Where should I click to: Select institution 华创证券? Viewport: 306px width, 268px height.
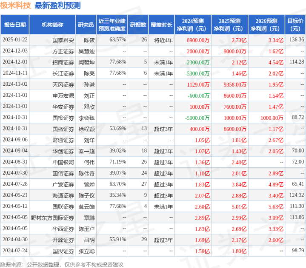63,151
